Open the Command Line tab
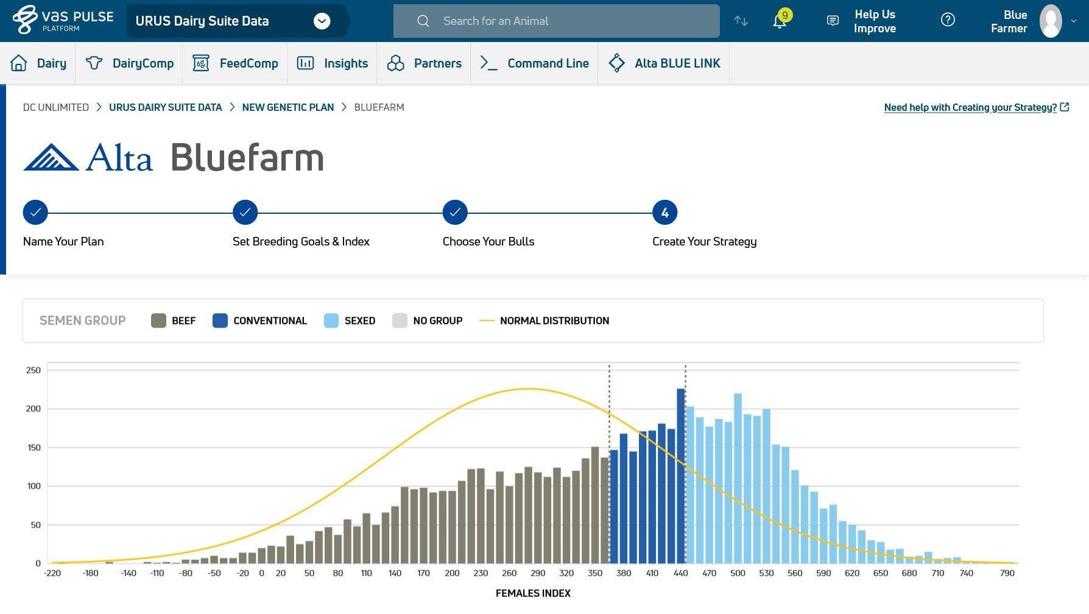The width and height of the screenshot is (1089, 614). pyautogui.click(x=548, y=63)
